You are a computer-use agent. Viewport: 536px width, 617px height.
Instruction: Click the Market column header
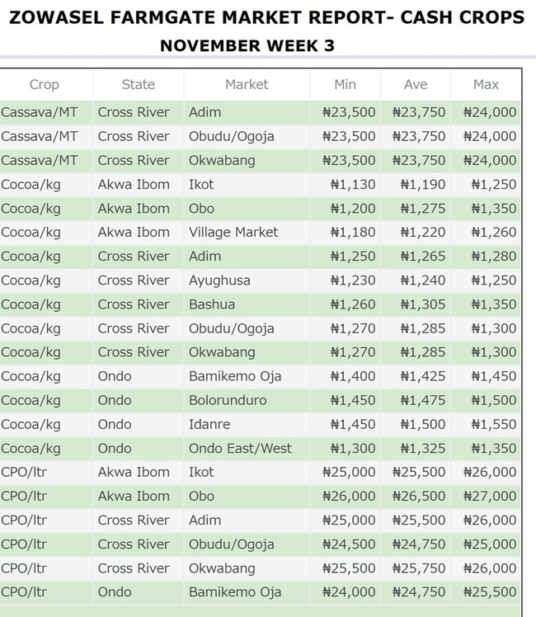point(247,84)
